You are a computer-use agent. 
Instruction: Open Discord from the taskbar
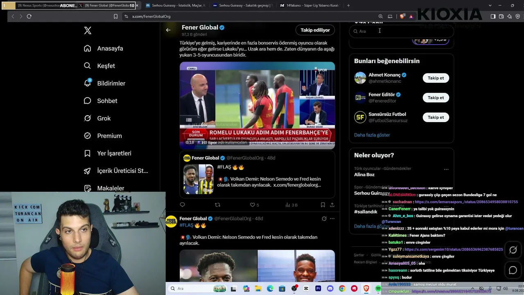pos(330,288)
